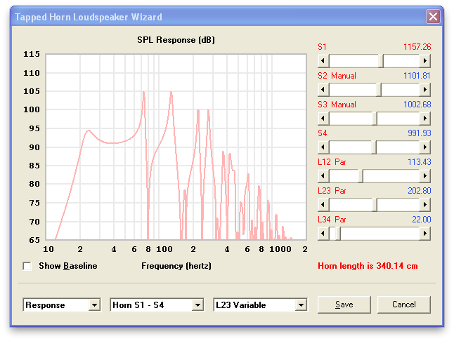Open the Horn S1 - S4 dropdown
Viewport: 454px width, 341px height.
tap(197, 305)
